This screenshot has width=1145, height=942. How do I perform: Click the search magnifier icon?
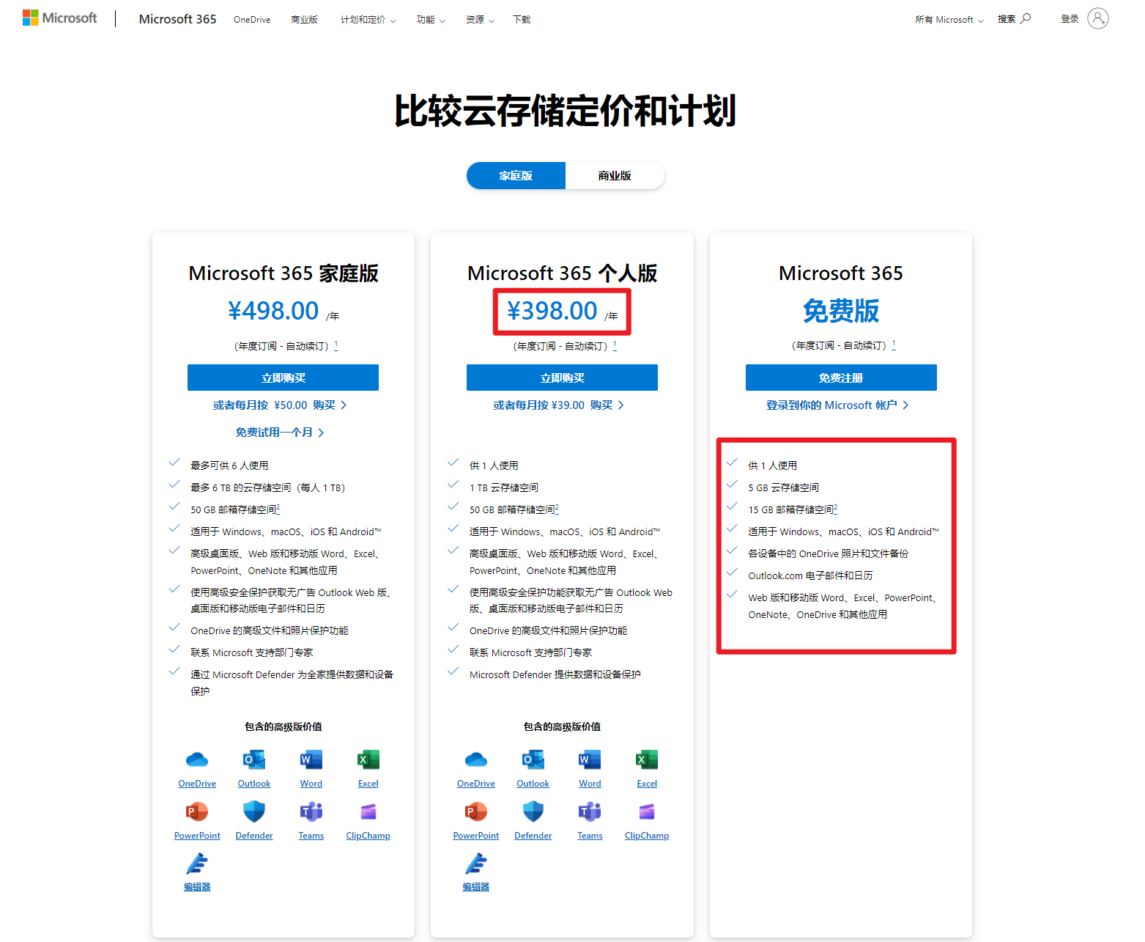(x=1026, y=18)
